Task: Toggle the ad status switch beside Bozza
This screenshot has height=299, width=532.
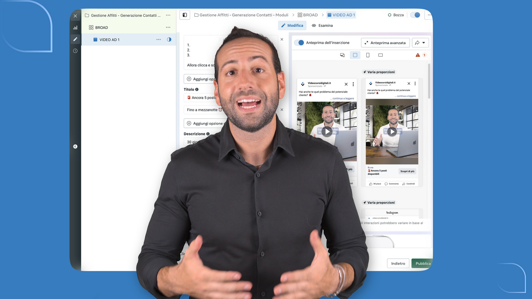Action: [415, 15]
